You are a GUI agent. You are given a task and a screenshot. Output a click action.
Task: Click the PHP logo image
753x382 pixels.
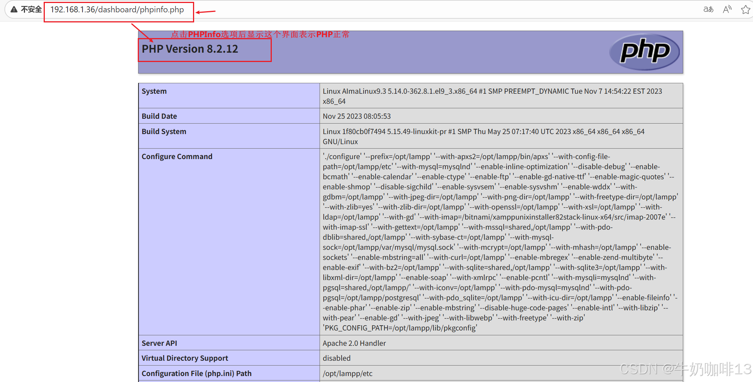click(x=644, y=52)
